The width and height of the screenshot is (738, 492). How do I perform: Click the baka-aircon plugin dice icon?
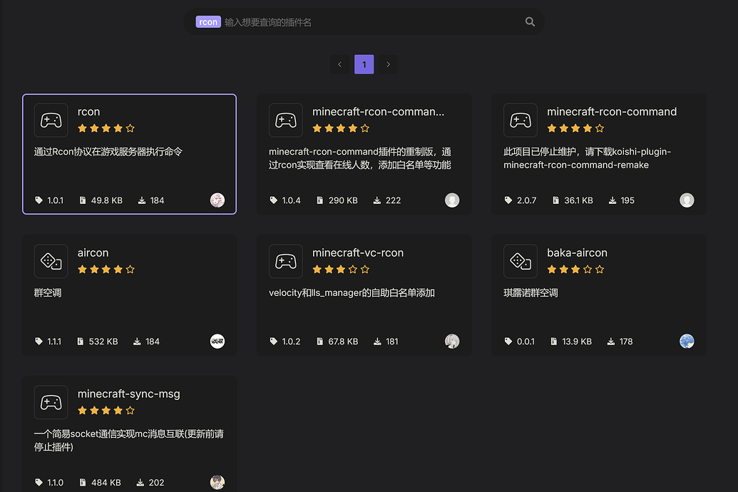coord(521,261)
